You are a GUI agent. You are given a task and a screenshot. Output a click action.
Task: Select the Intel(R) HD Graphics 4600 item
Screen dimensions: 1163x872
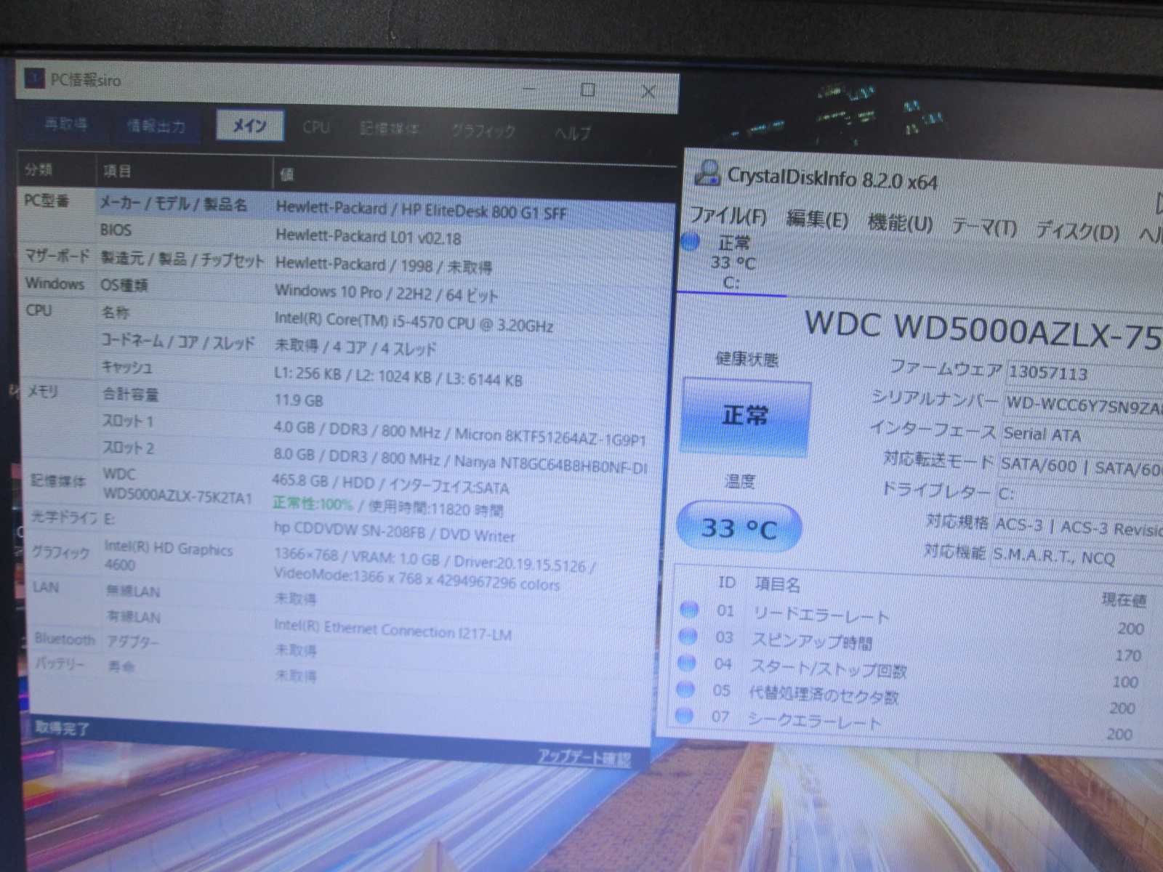pyautogui.click(x=168, y=556)
